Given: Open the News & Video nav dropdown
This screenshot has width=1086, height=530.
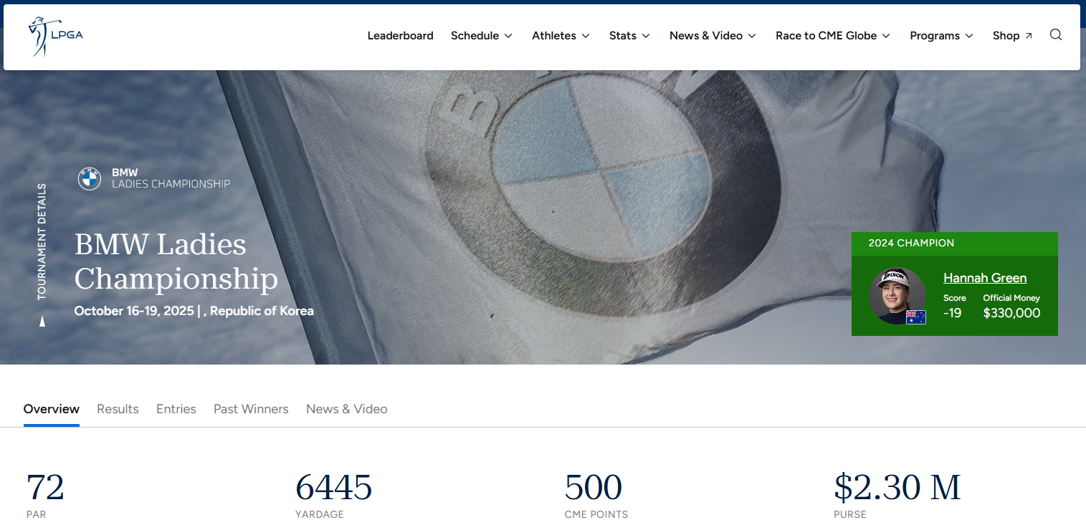Looking at the screenshot, I should [713, 36].
